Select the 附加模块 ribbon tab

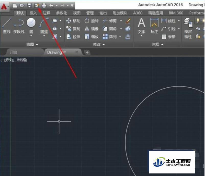[x=120, y=13]
